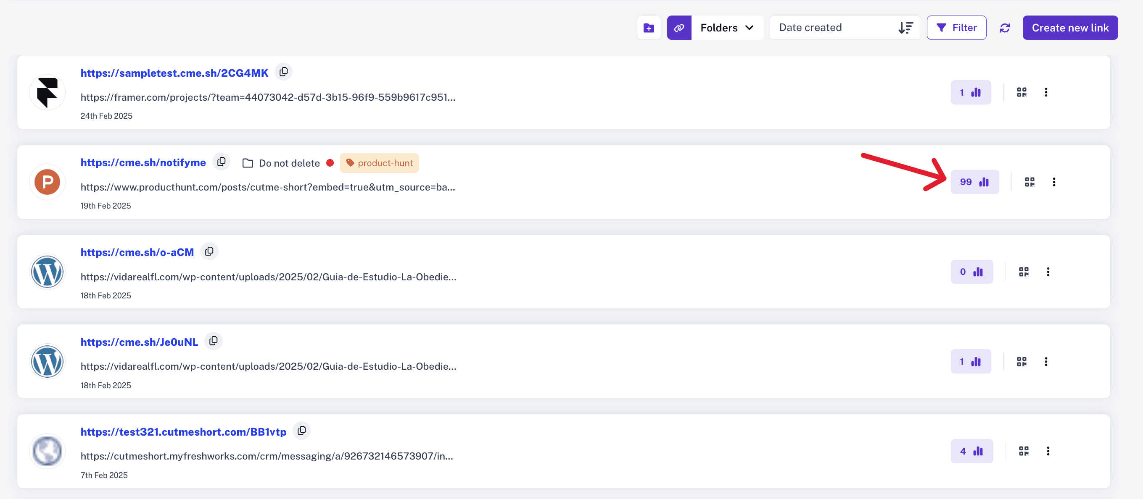Open more options for sampletest.cme.sh/2CG4MK

(1046, 92)
